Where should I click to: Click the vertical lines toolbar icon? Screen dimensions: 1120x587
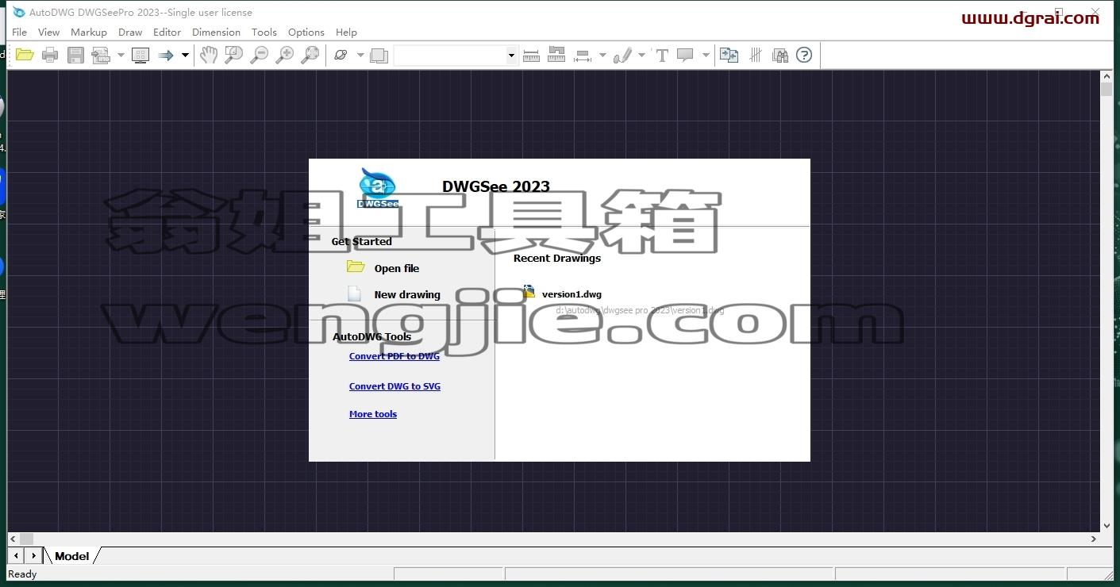(x=756, y=55)
